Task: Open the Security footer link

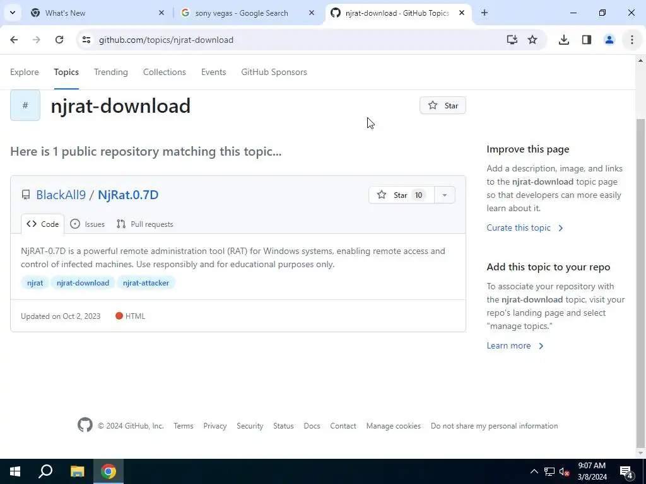Action: pyautogui.click(x=250, y=426)
